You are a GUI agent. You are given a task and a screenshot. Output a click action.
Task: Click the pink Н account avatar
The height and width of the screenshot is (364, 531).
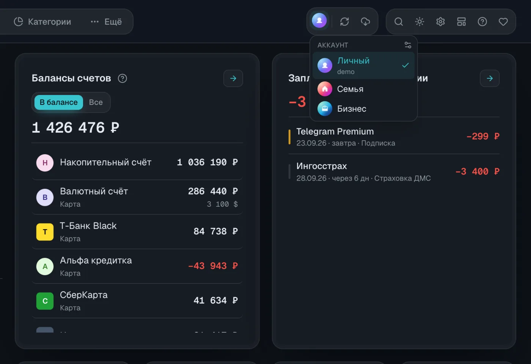45,163
